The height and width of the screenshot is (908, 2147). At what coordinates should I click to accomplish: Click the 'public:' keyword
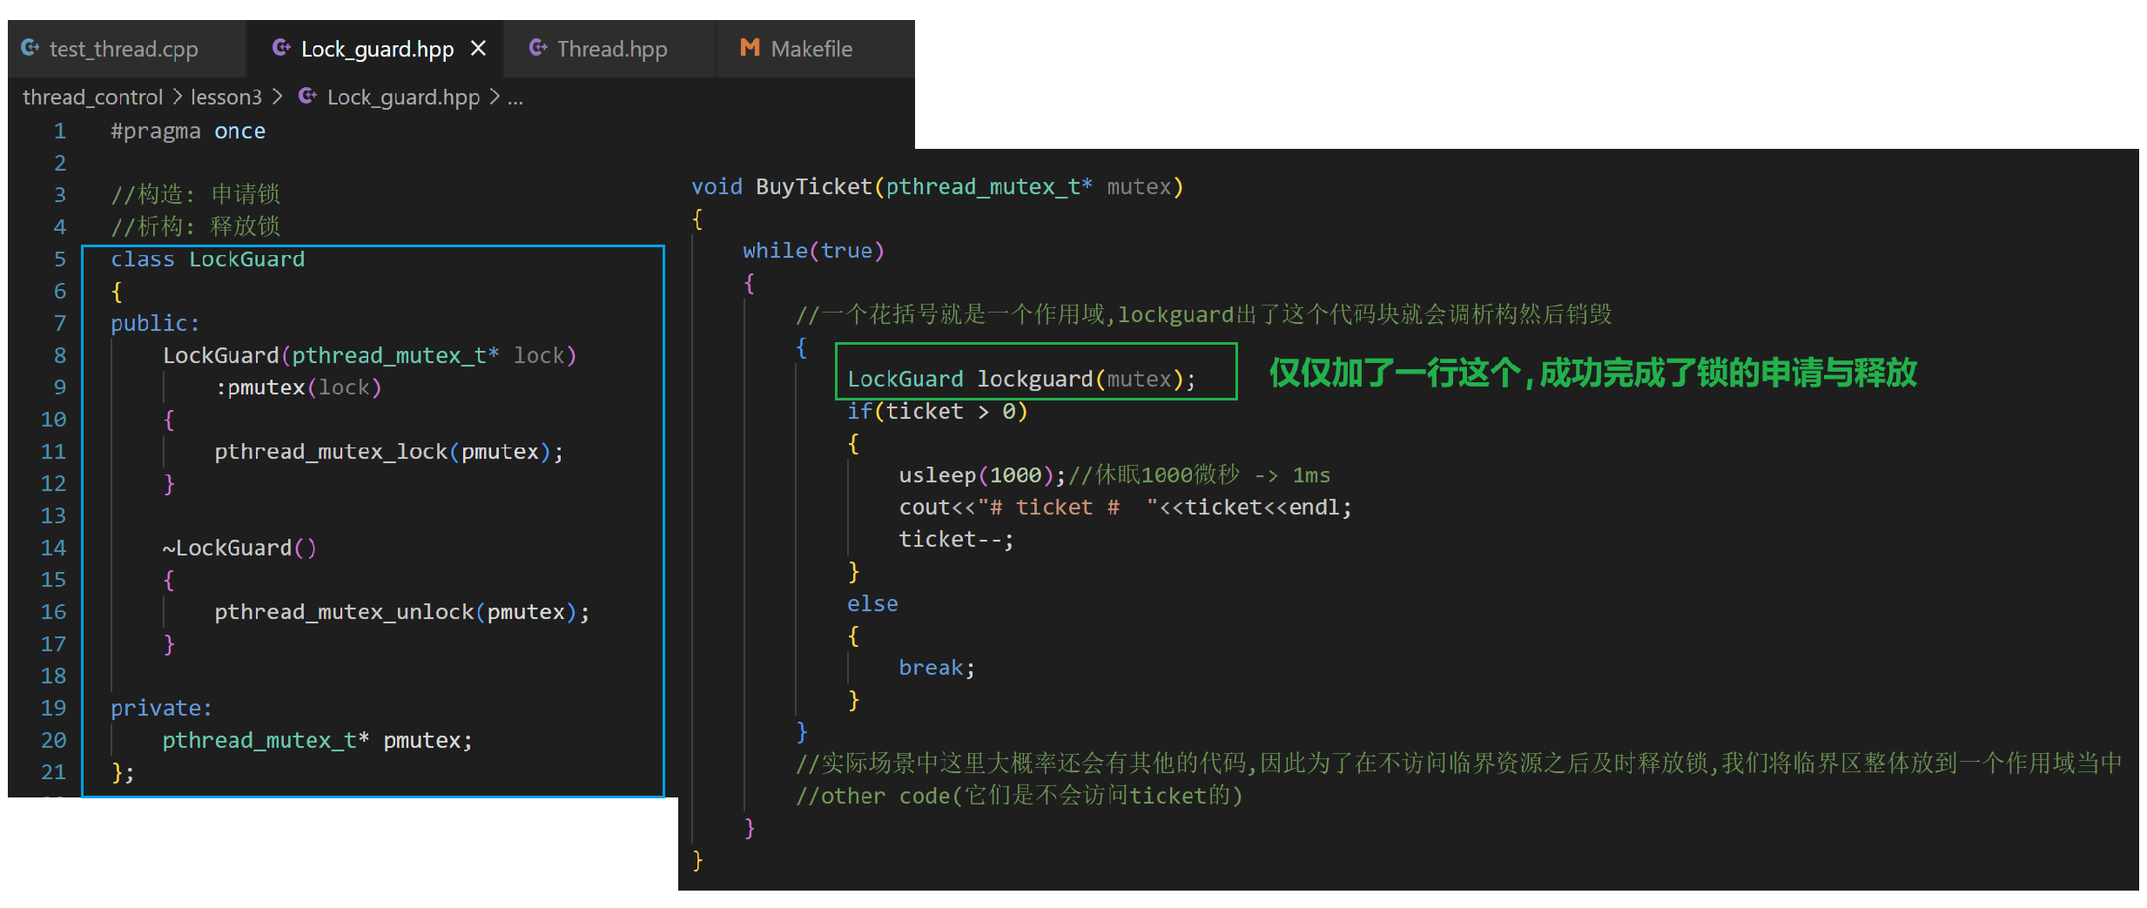[x=155, y=323]
